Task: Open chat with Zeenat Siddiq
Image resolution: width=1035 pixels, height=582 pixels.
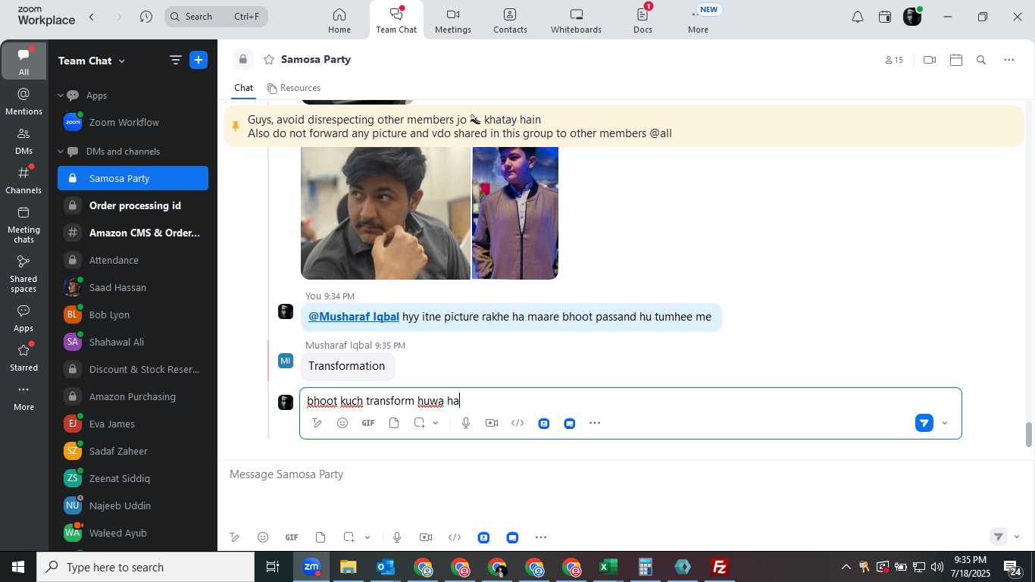Action: click(x=133, y=478)
